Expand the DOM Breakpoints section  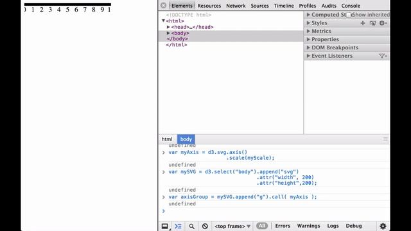tap(308, 47)
